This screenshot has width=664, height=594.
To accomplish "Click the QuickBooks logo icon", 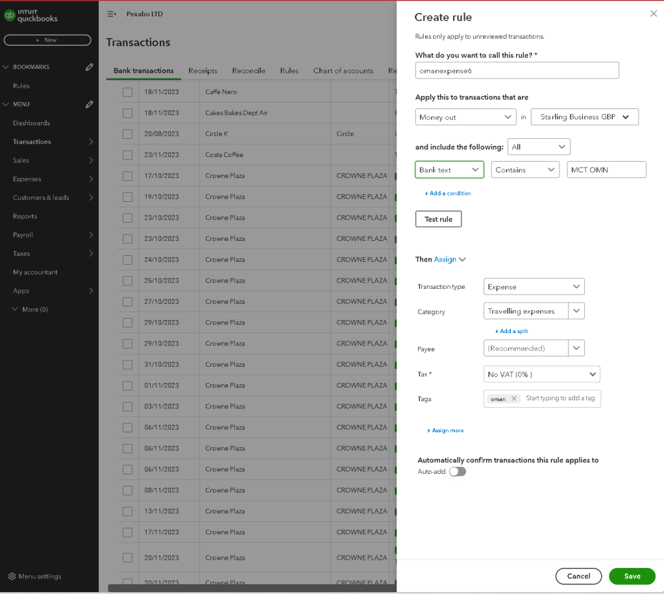I will [9, 15].
